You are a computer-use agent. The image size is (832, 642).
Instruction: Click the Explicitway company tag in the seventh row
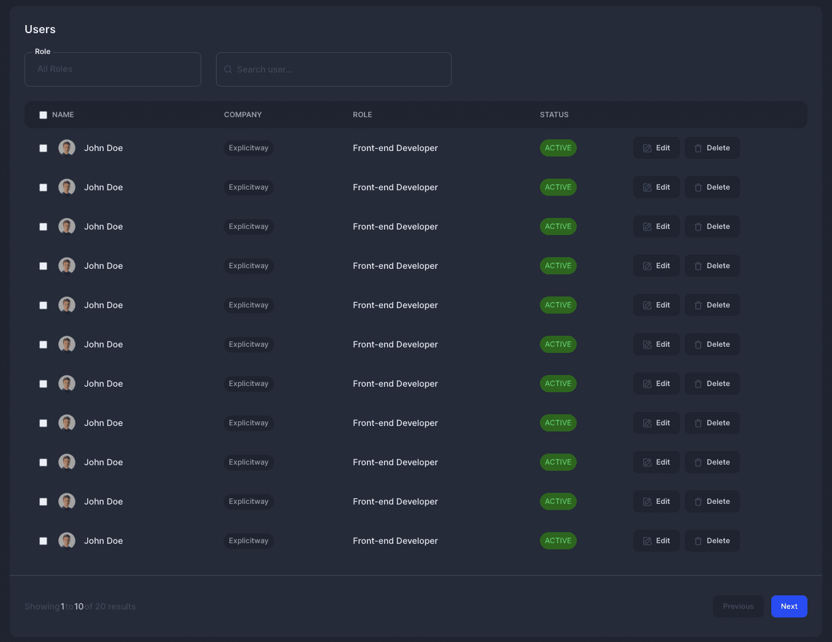coord(248,384)
